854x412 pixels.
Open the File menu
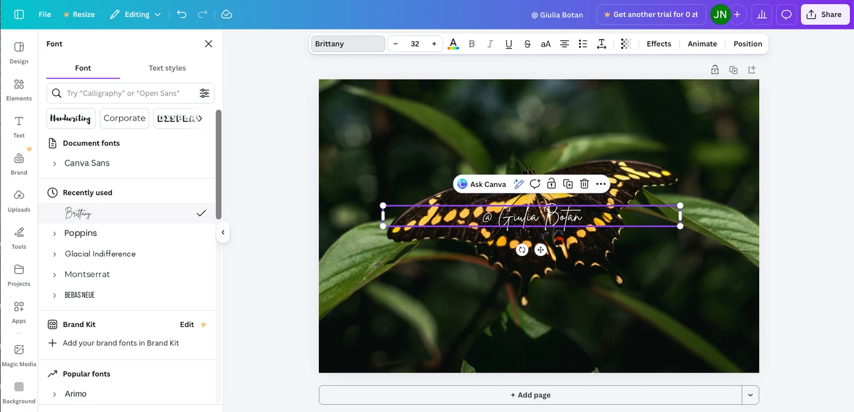tap(44, 14)
